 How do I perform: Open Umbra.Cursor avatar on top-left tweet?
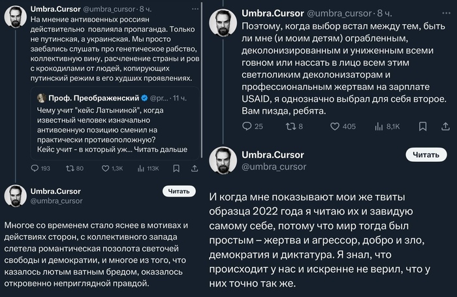click(15, 16)
